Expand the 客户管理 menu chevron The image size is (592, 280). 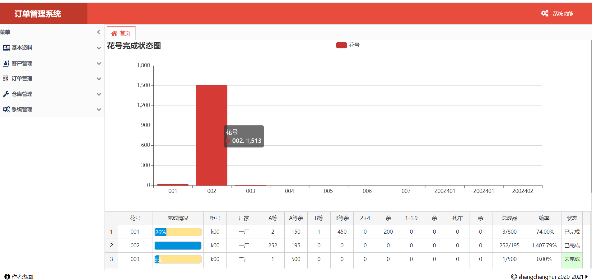tap(99, 63)
